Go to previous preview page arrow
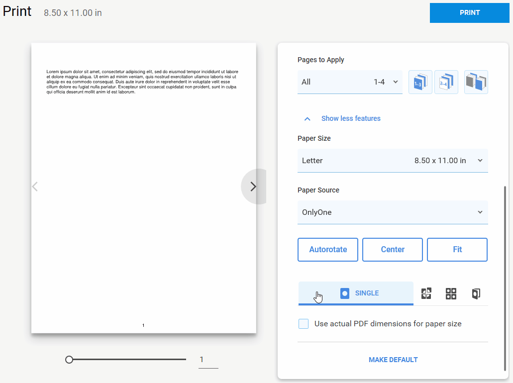Viewport: 513px width, 383px height. coord(35,187)
